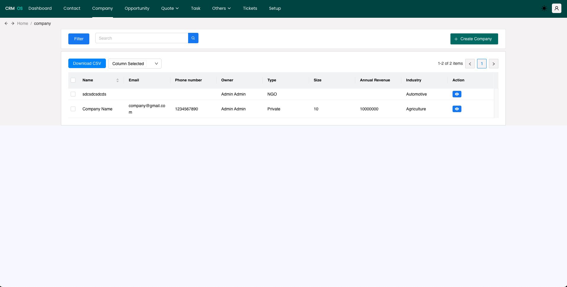View Company Name row via eye icon
The image size is (567, 287).
(x=457, y=109)
